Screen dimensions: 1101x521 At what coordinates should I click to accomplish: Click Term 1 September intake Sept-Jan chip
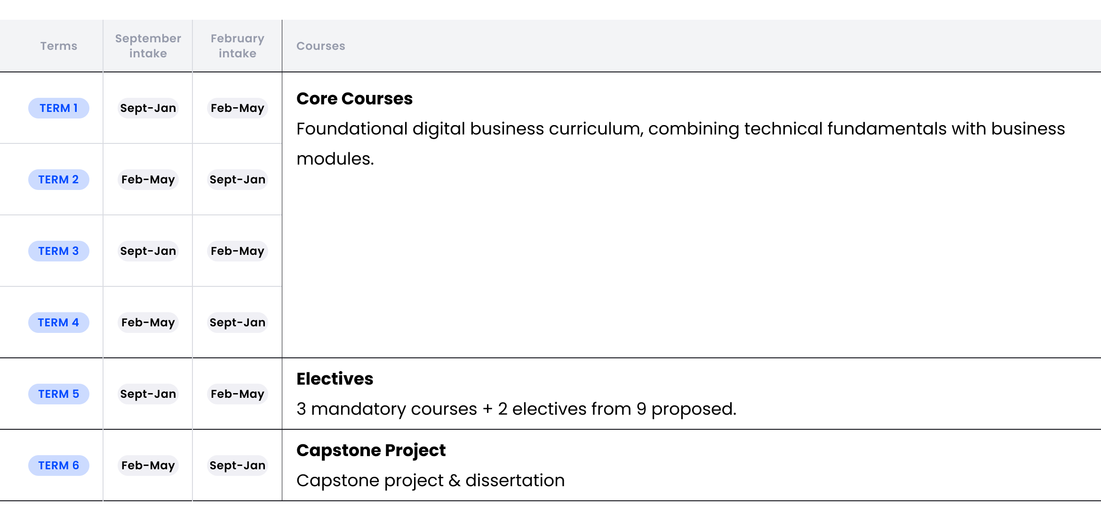coord(148,108)
